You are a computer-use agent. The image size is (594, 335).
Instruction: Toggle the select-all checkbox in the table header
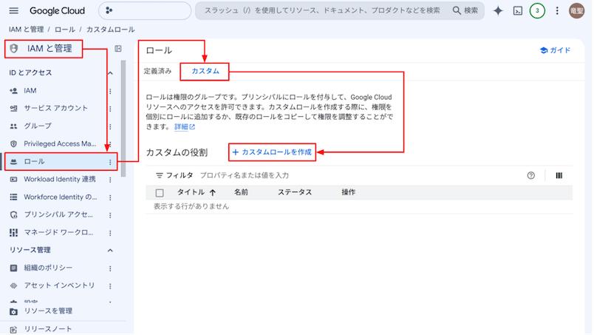pyautogui.click(x=160, y=193)
